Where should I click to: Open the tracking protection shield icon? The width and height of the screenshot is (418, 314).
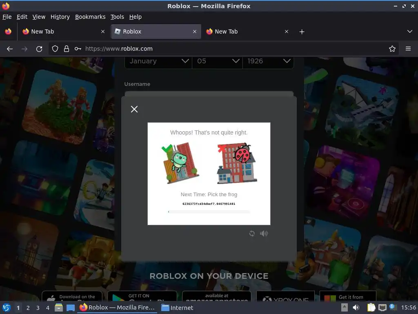(x=55, y=49)
